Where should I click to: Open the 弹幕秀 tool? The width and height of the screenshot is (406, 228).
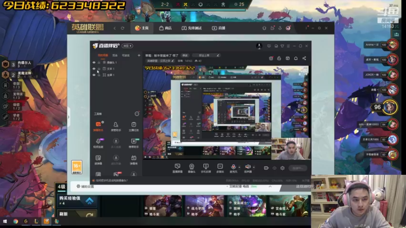133,160
